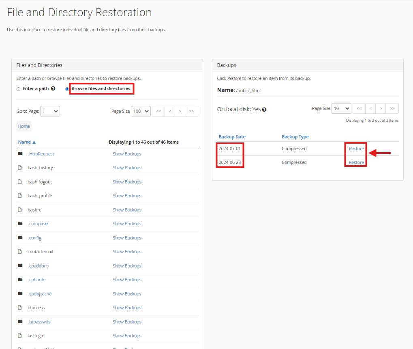Screen dimensions: 413x349
Task: Sort files by Name column header
Action: pyautogui.click(x=27, y=142)
